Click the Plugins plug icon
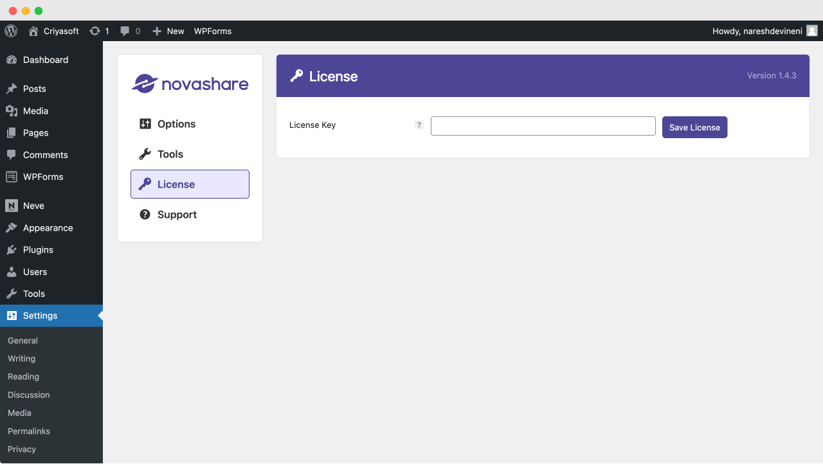Viewport: 823px width, 464px height. pos(12,250)
